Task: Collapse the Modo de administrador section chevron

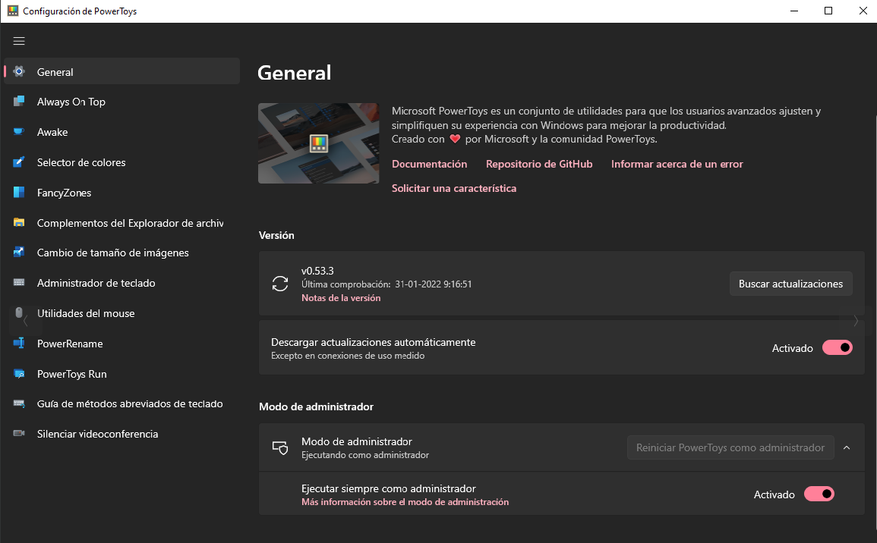Action: (x=847, y=447)
